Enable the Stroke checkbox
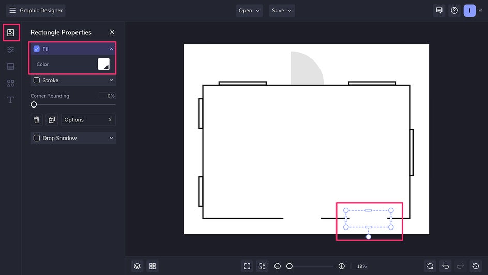488x275 pixels. 37,80
